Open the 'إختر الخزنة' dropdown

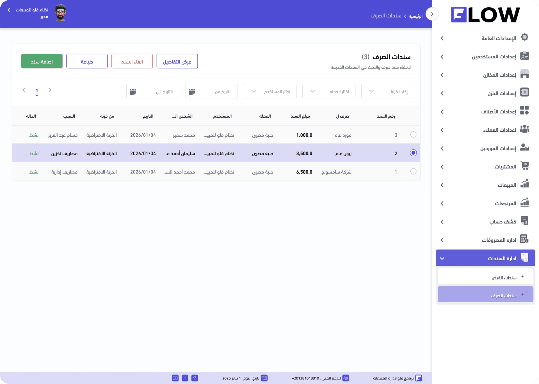[x=387, y=91]
